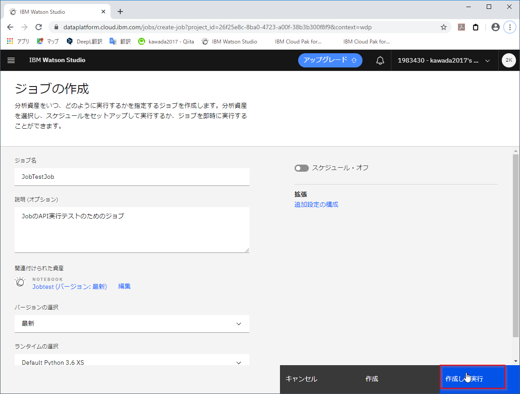Open the DeepL翻訳 bookmark
The width and height of the screenshot is (520, 394).
(84, 41)
